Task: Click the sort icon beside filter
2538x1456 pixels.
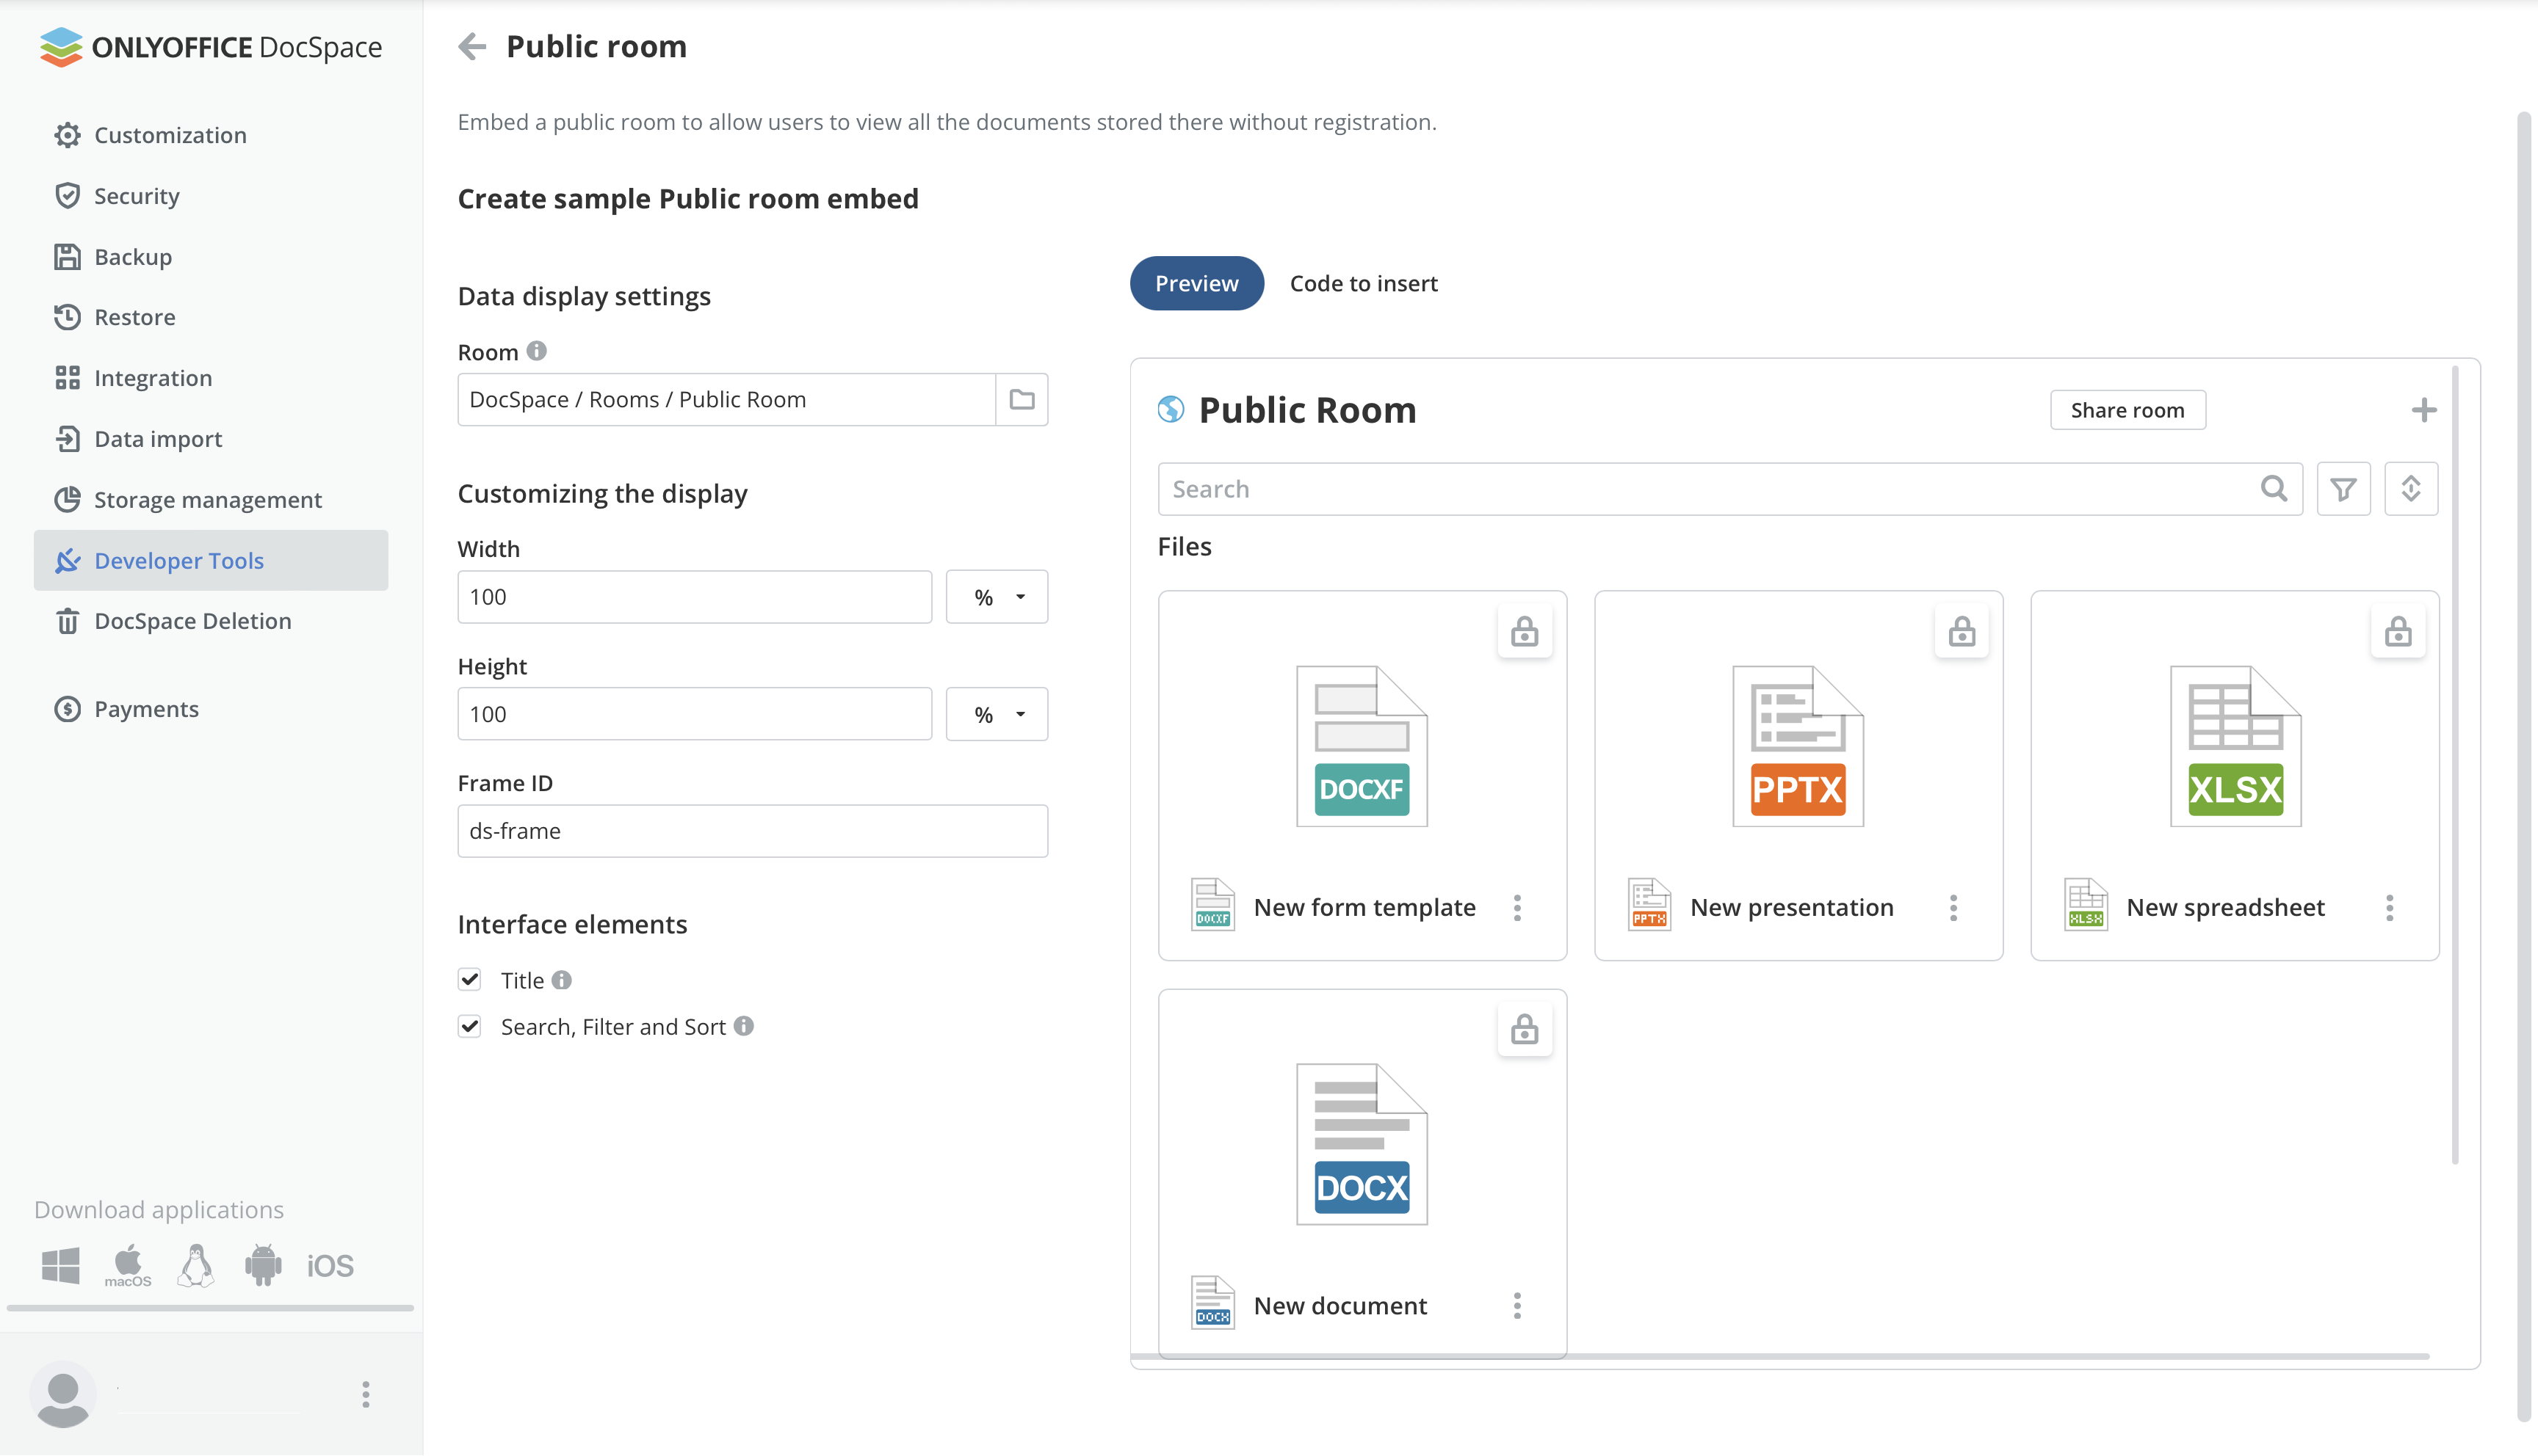Action: [2410, 489]
